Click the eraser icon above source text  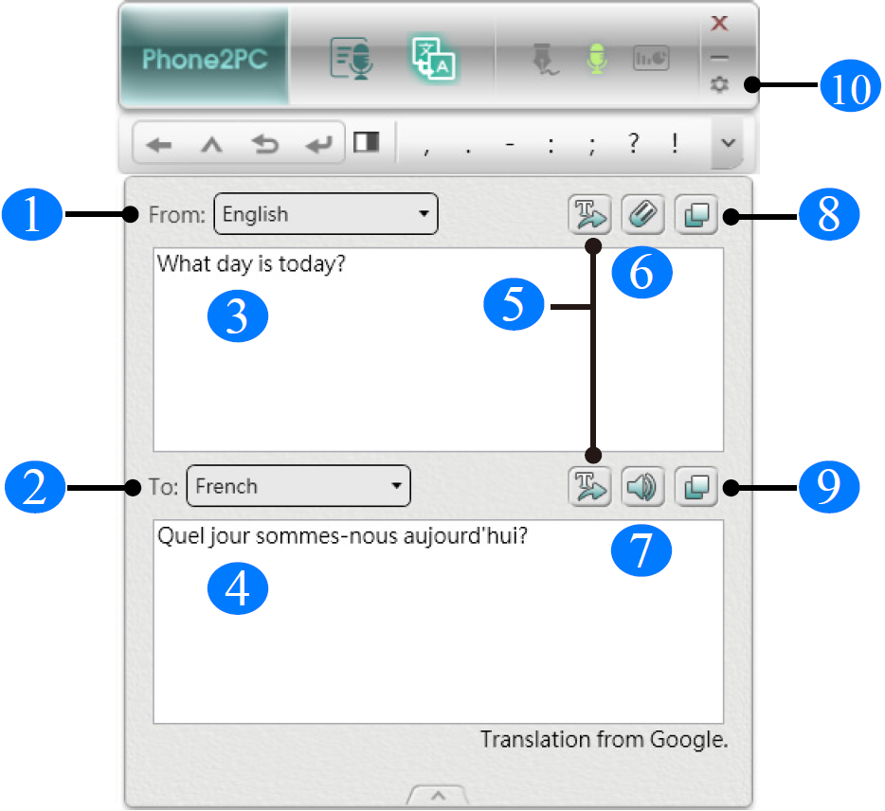click(643, 215)
